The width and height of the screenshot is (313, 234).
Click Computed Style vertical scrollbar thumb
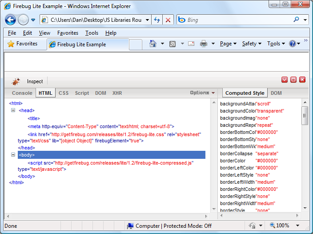tap(305, 116)
